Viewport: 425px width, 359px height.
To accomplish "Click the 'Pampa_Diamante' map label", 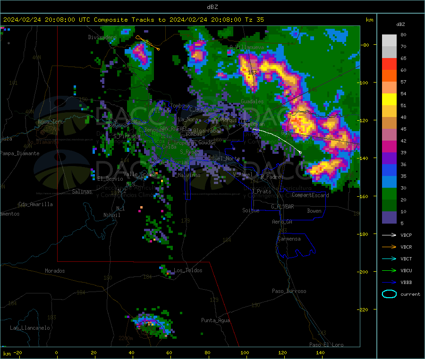I will [x=20, y=153].
